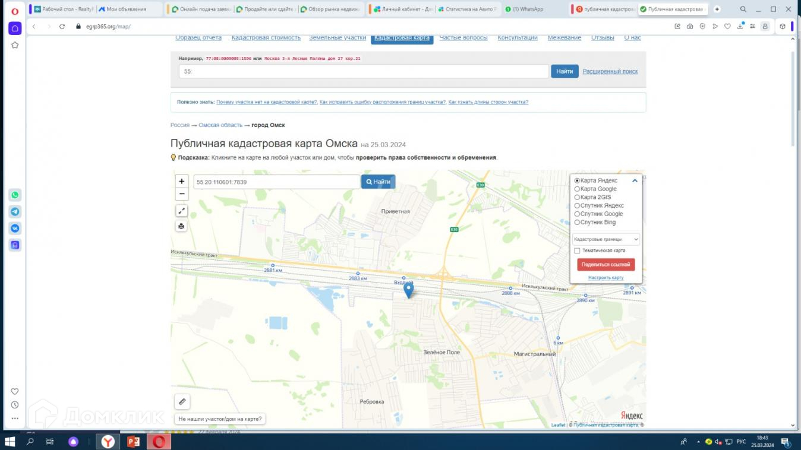Viewport: 801px width, 450px height.
Task: Open history clock in Opera sidebar
Action: coord(15,405)
